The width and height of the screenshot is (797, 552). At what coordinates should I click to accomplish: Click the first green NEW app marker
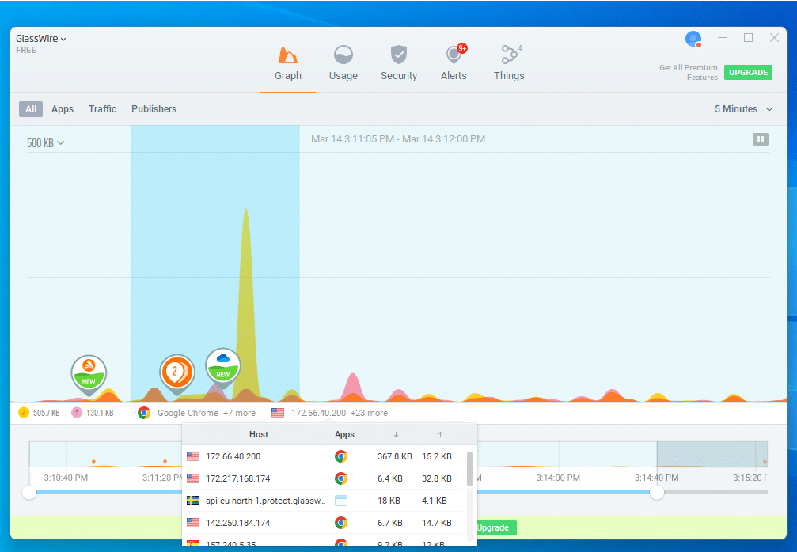coord(89,375)
